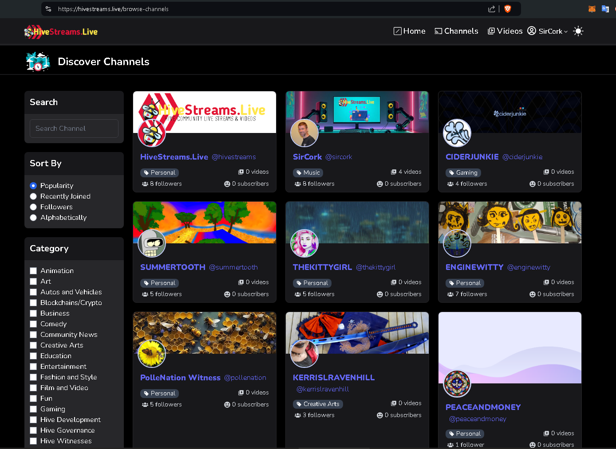Click the HiveStreams.Live logo in header
The height and width of the screenshot is (449, 616).
(x=61, y=31)
